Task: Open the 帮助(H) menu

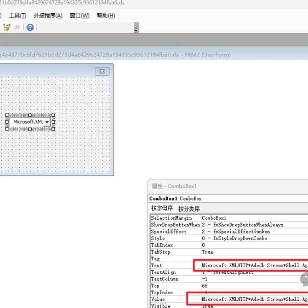Action: [x=106, y=15]
